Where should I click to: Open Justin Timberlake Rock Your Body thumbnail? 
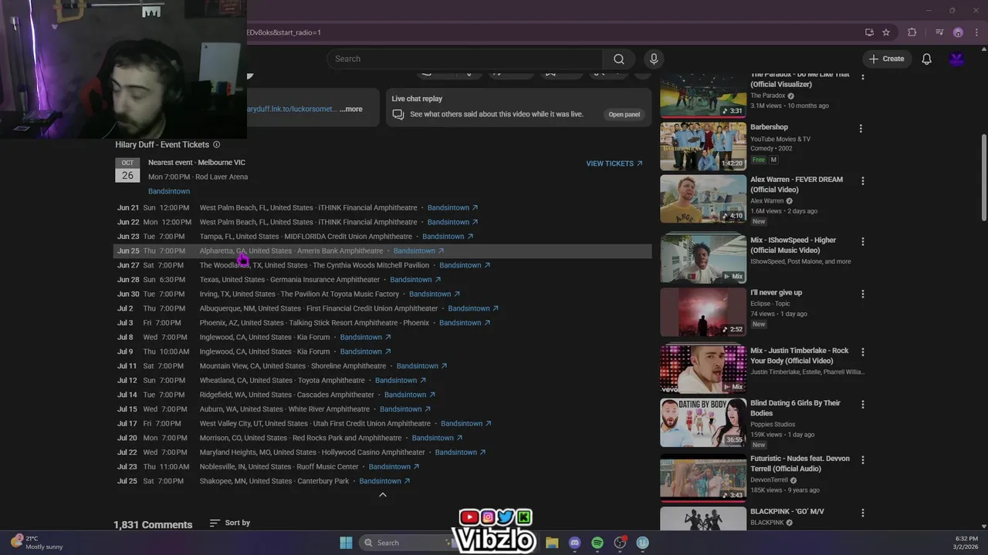[703, 369]
